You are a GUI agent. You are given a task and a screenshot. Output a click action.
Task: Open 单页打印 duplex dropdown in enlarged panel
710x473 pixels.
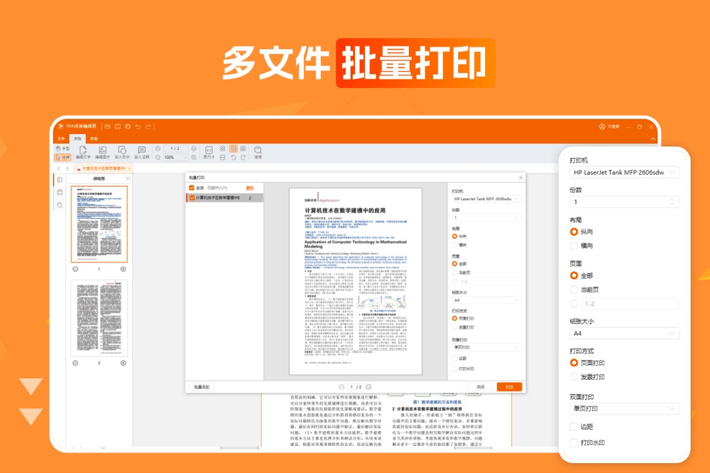coord(624,408)
